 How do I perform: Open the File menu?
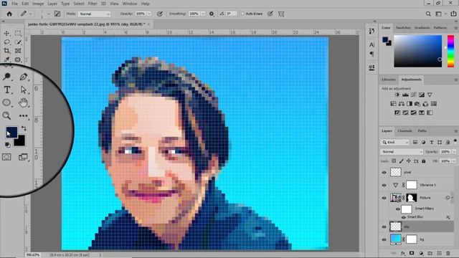point(14,4)
